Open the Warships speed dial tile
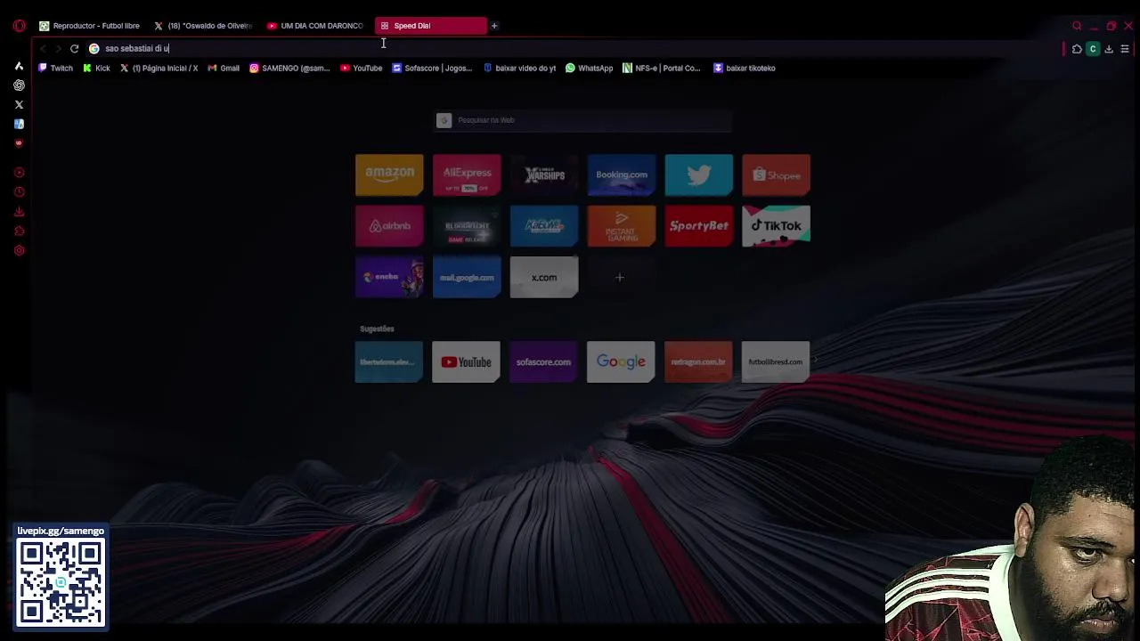 (x=544, y=174)
